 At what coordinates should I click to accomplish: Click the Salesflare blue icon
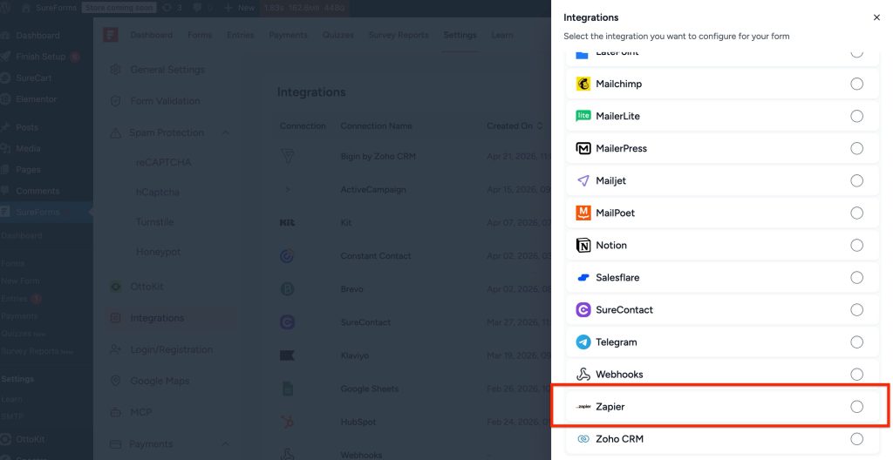(583, 278)
